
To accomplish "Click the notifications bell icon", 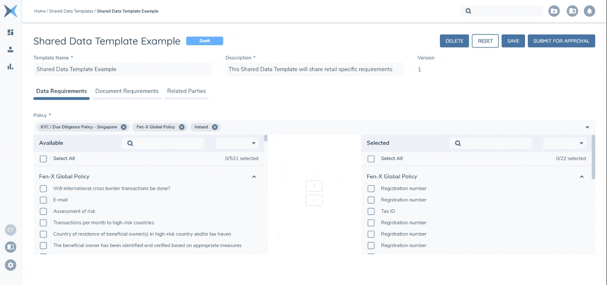I will click(x=589, y=11).
